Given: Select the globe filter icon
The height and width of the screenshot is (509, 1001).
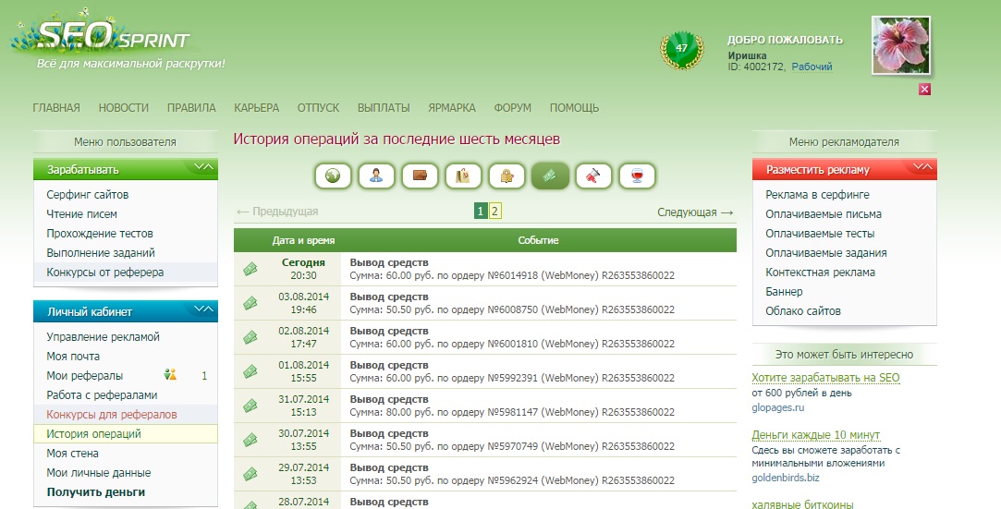Looking at the screenshot, I should [333, 176].
